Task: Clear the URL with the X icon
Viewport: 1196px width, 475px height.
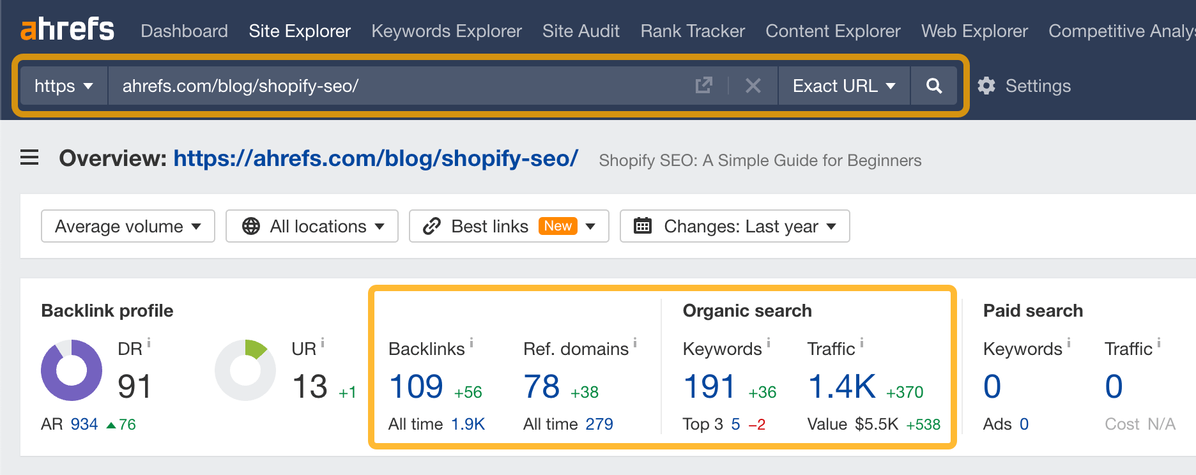Action: coord(753,86)
